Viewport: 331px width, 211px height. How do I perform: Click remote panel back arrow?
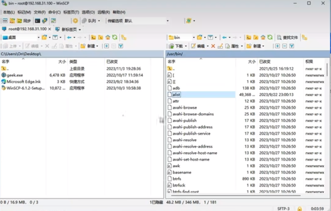point(224,37)
